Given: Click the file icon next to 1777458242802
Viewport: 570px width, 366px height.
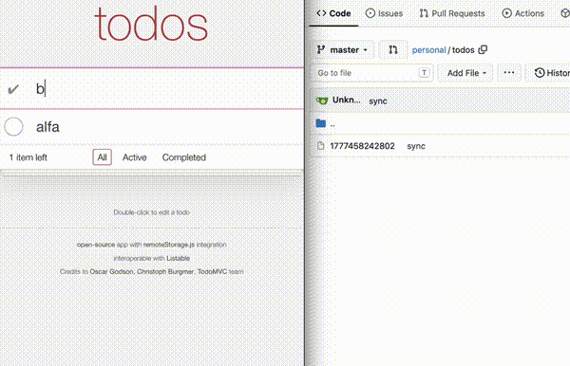Looking at the screenshot, I should 321,146.
